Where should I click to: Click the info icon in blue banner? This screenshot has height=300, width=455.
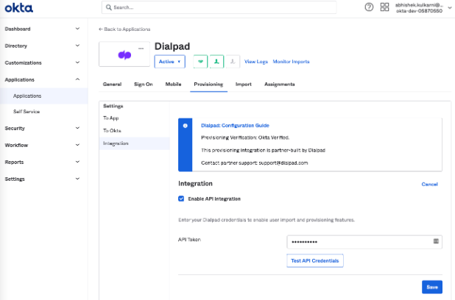point(185,126)
